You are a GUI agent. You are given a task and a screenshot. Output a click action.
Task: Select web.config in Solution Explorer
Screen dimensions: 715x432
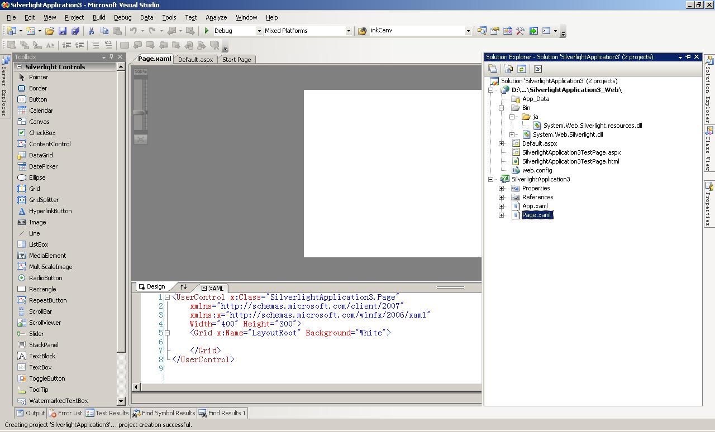click(x=537, y=170)
